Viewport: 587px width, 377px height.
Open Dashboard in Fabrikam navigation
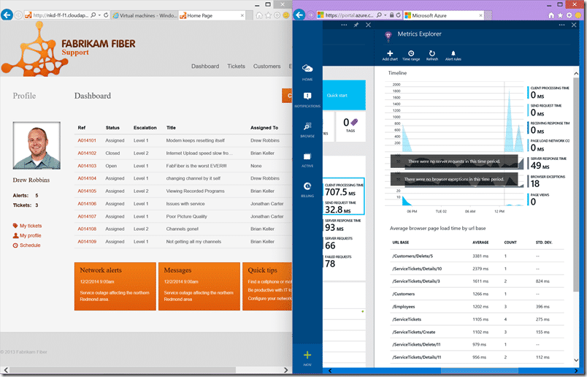tap(205, 66)
